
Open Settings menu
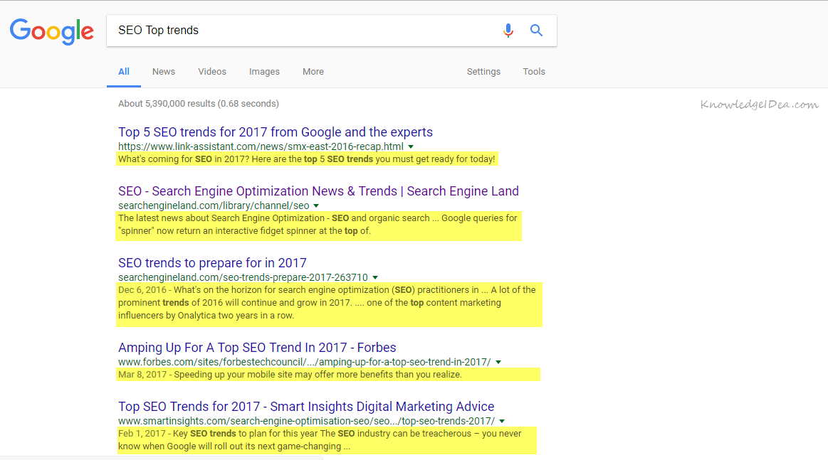coord(483,72)
